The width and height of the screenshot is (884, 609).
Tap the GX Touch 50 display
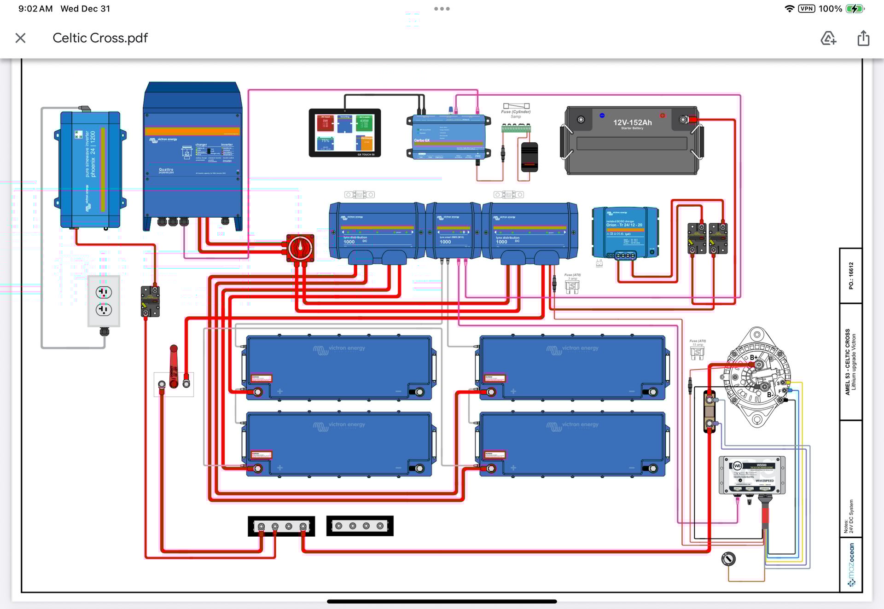344,133
